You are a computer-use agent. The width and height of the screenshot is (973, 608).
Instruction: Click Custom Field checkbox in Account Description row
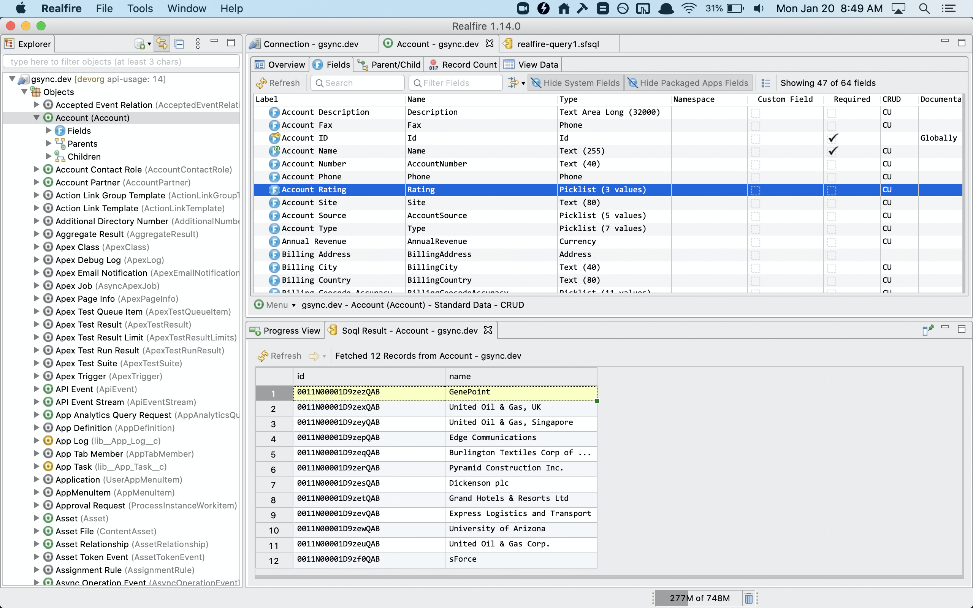[x=756, y=112]
